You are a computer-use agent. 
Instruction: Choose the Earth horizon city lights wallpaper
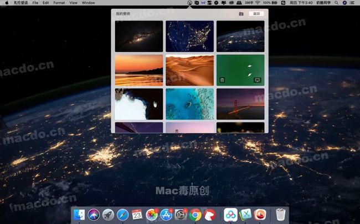tap(240, 36)
